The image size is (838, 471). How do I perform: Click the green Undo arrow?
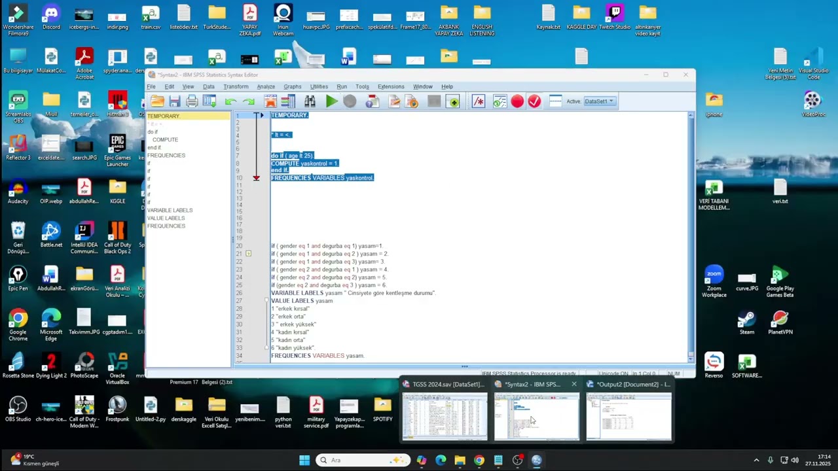(230, 101)
